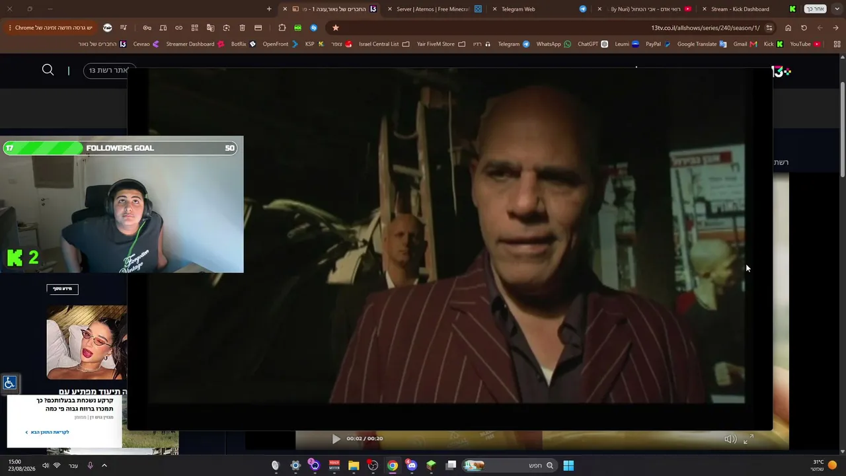This screenshot has width=846, height=476.
Task: Open the Israel Central List bookmark folder
Action: pyautogui.click(x=384, y=44)
